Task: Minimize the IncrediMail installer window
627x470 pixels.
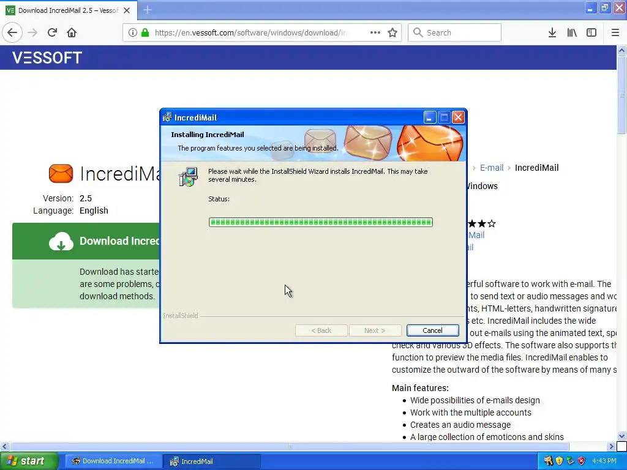Action: (x=430, y=117)
